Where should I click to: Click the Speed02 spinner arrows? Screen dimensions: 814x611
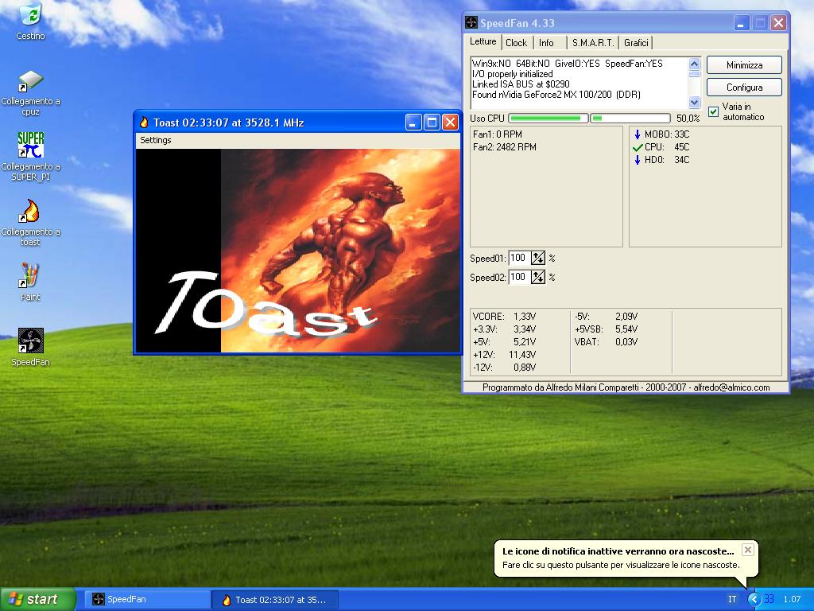coord(538,277)
